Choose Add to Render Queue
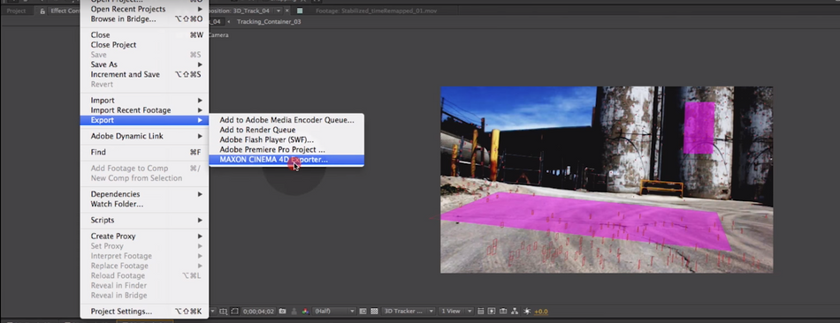 [x=286, y=130]
